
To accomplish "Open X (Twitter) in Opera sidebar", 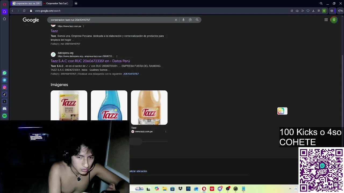I will coord(4,102).
